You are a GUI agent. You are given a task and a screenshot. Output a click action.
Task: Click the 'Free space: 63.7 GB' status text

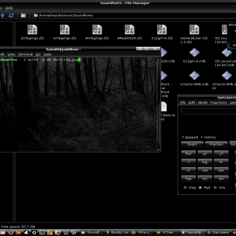pyautogui.click(x=18, y=227)
